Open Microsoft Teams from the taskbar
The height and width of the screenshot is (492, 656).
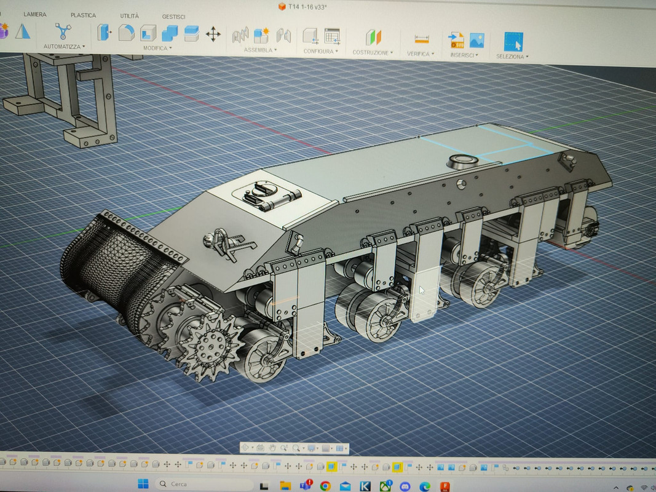(306, 485)
